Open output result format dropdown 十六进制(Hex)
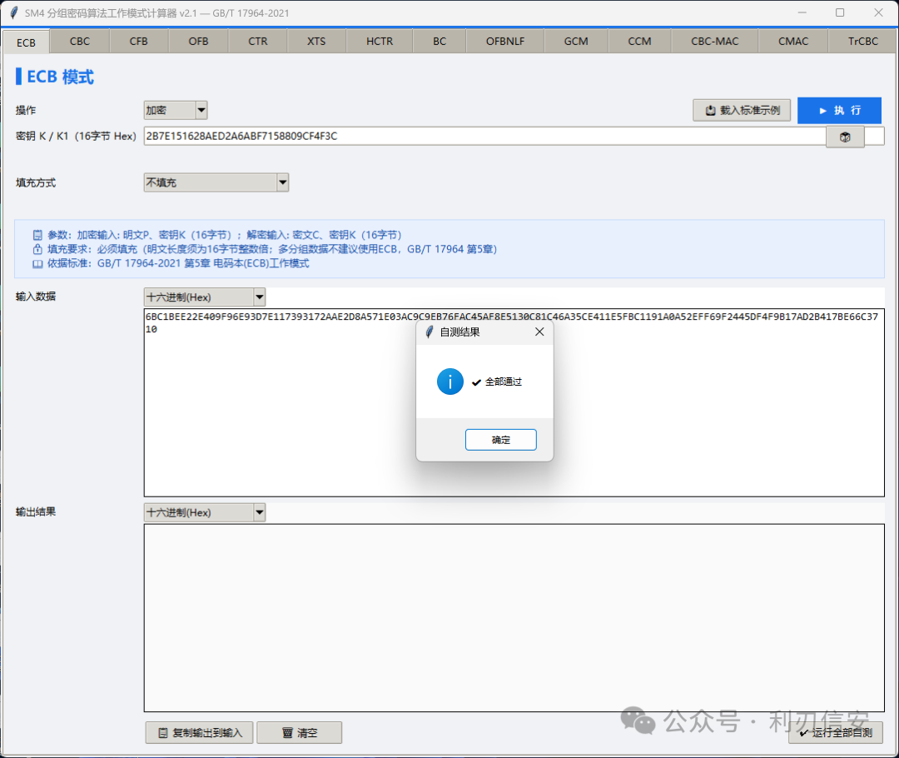This screenshot has width=899, height=758. point(205,512)
